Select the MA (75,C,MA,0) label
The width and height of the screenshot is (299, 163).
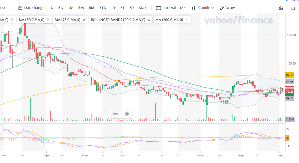(x=67, y=20)
